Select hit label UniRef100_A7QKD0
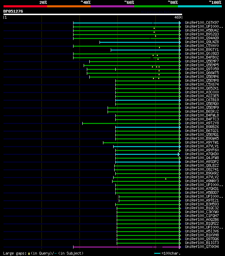 point(202,154)
